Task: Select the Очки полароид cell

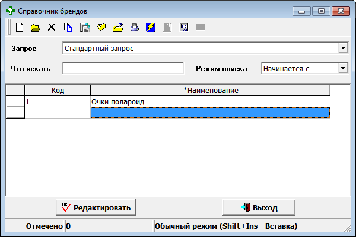Action: pos(211,101)
